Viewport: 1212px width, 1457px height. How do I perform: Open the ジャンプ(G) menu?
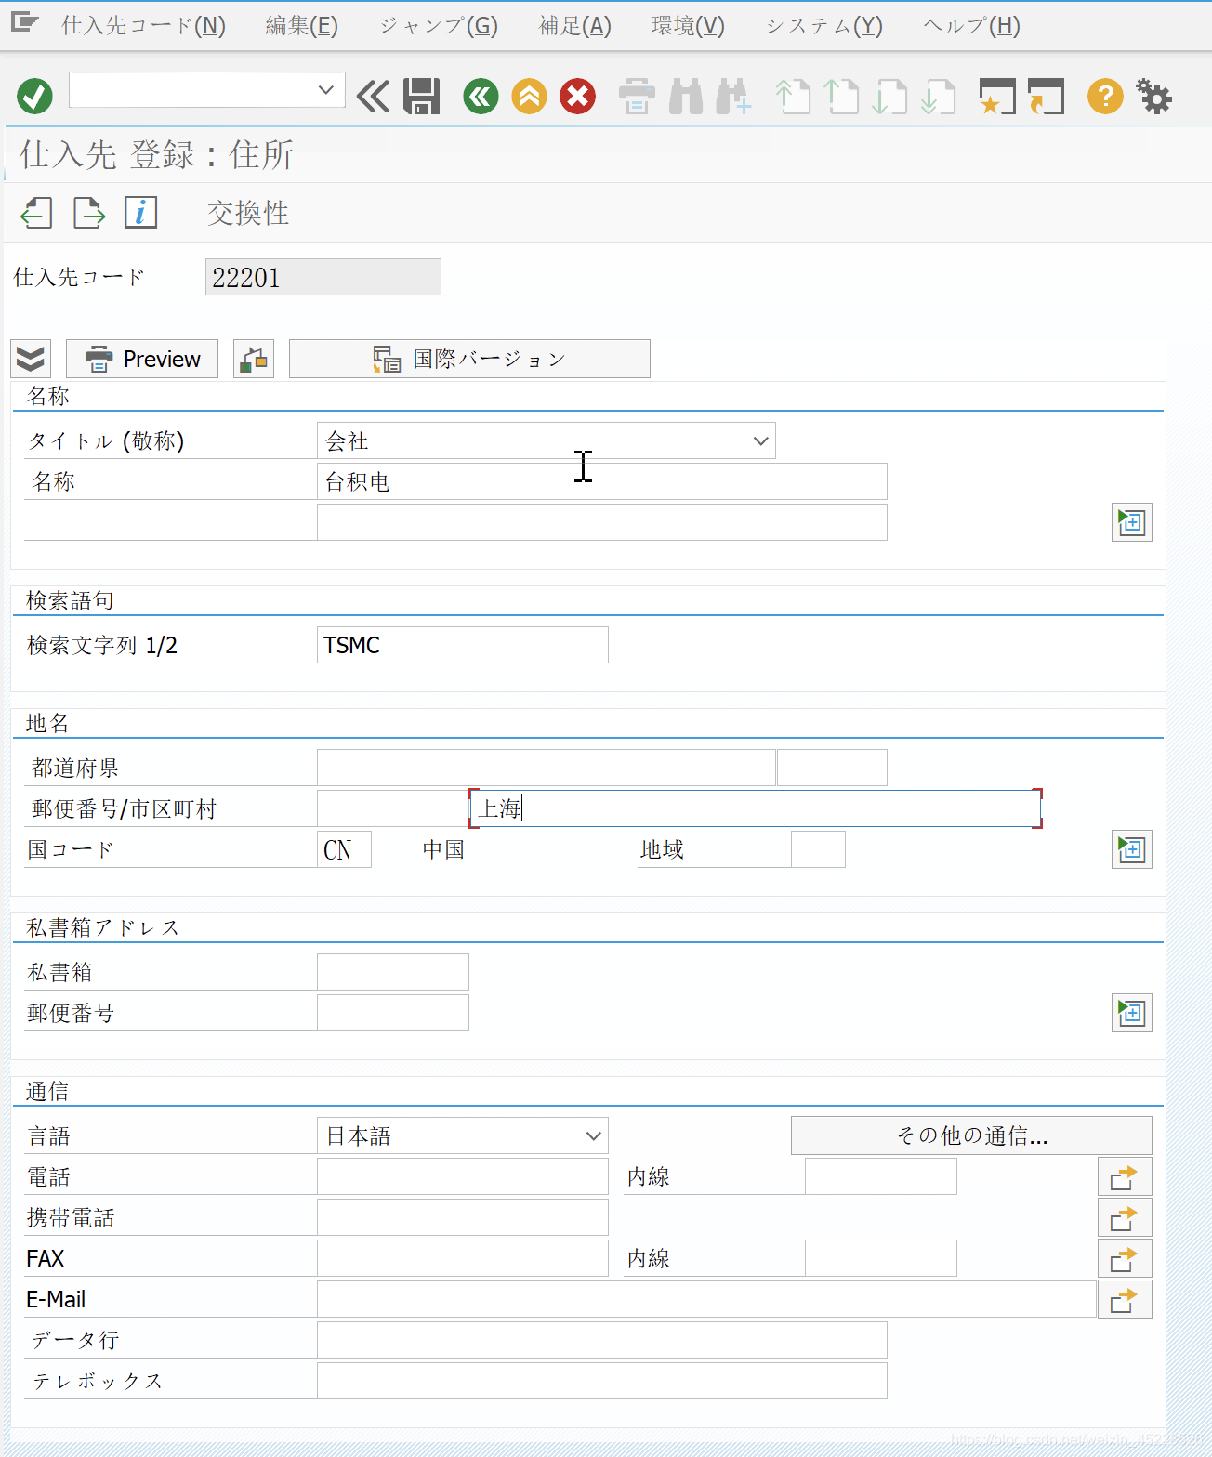[x=439, y=25]
